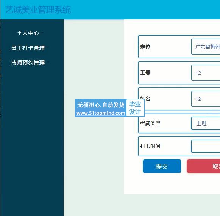The width and height of the screenshot is (220, 216).
Task: Expand the arrow beside 技师预约管理
Action: pyautogui.click(x=48, y=62)
